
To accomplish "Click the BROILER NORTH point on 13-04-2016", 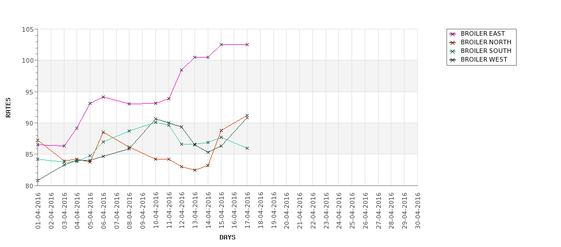I will pyautogui.click(x=194, y=170).
